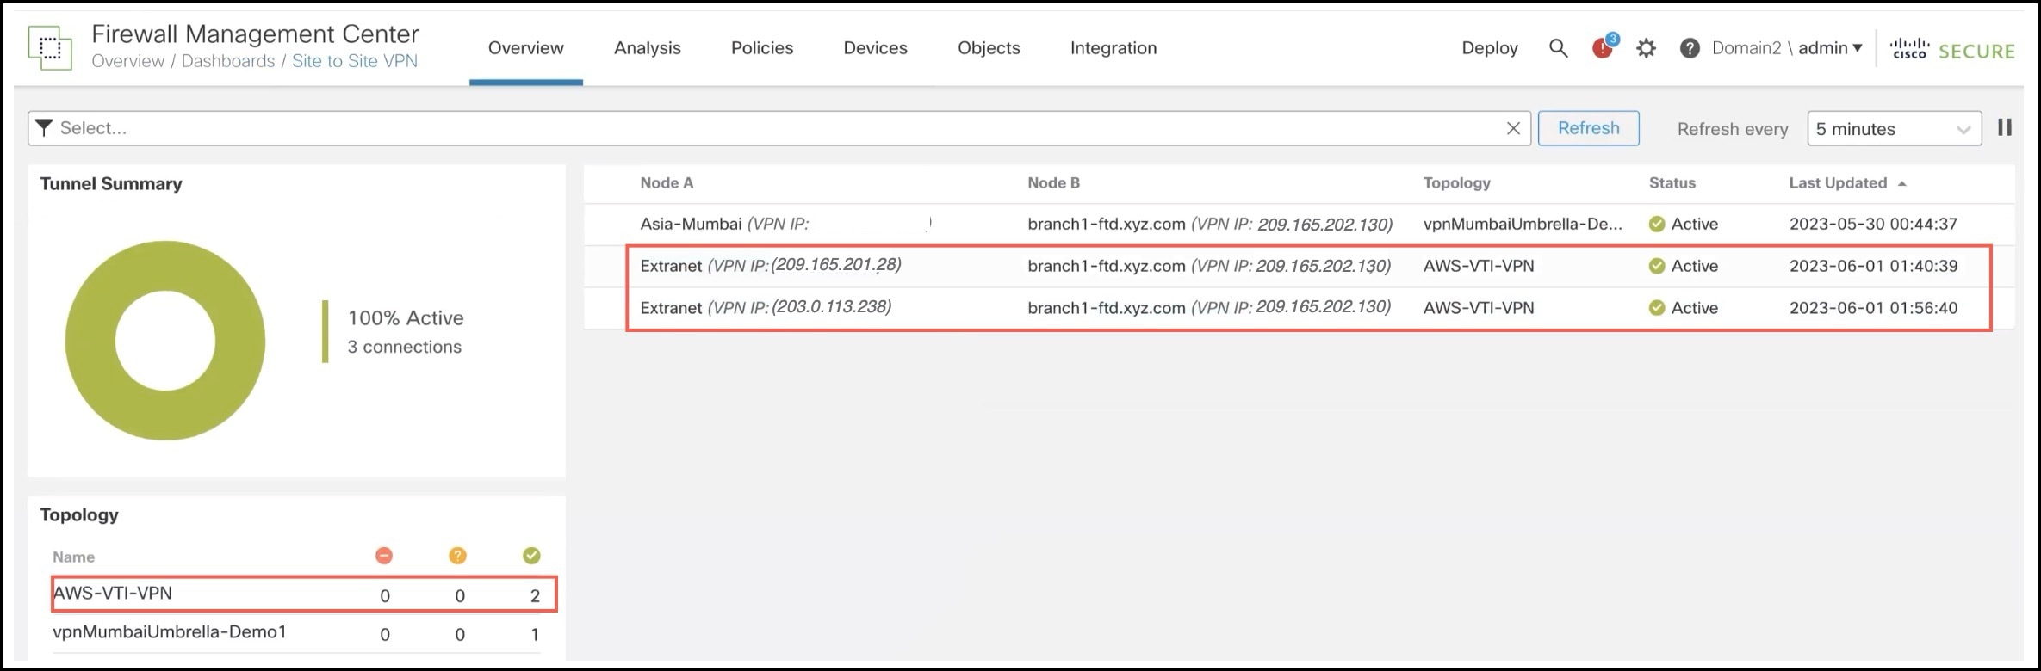Switch to the Overview tab
This screenshot has height=671, width=2041.
tap(526, 48)
